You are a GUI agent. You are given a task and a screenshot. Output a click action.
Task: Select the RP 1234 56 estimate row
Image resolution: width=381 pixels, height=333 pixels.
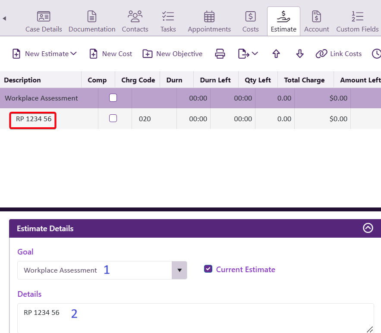(34, 119)
